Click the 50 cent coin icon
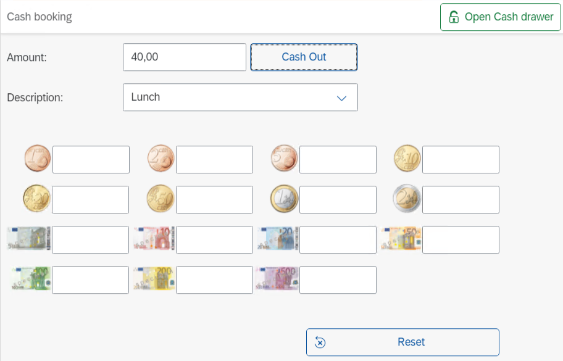The width and height of the screenshot is (563, 361). click(x=161, y=199)
